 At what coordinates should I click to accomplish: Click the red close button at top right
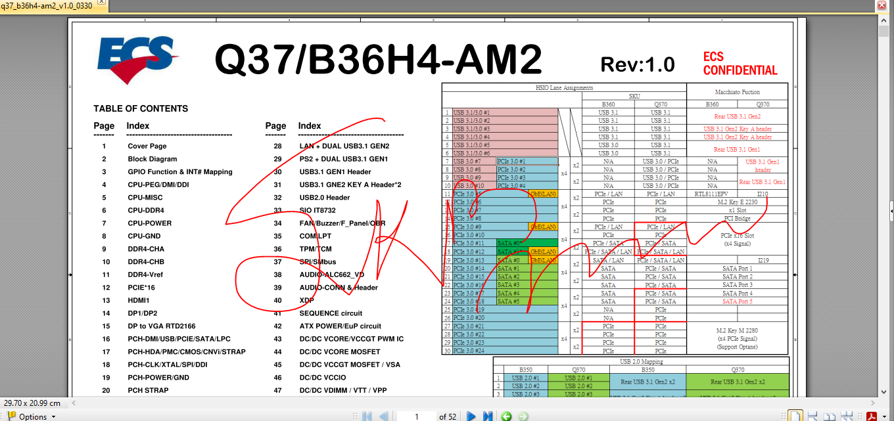point(882,5)
